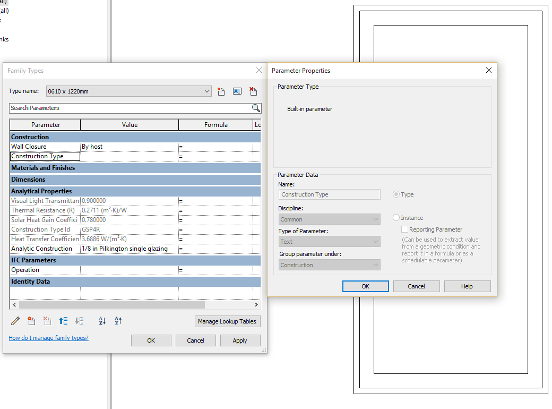Open the Manage Lookup Tables dialog
This screenshot has width=552, height=409.
[227, 321]
